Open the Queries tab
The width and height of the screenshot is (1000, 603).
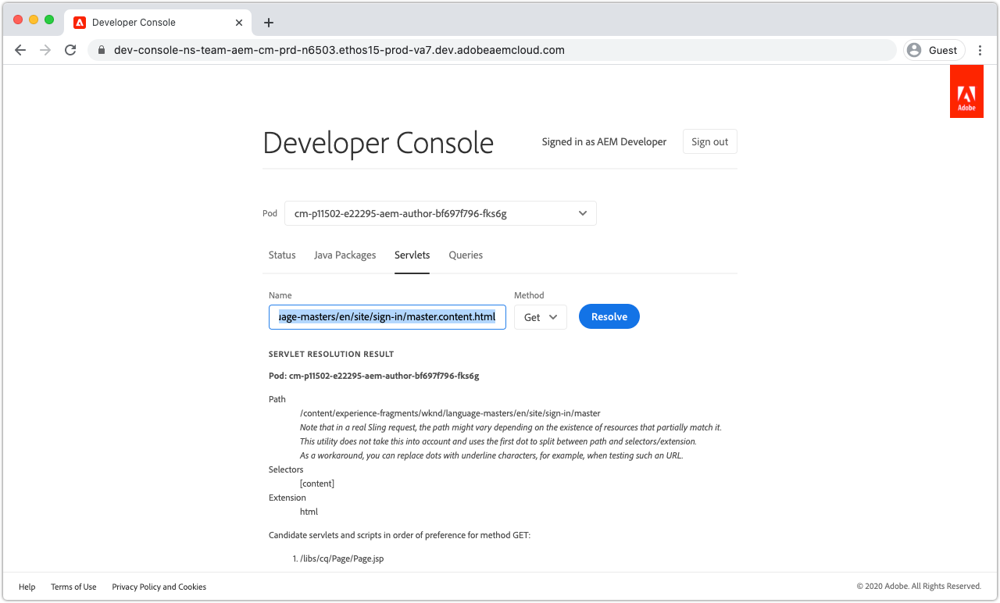466,255
